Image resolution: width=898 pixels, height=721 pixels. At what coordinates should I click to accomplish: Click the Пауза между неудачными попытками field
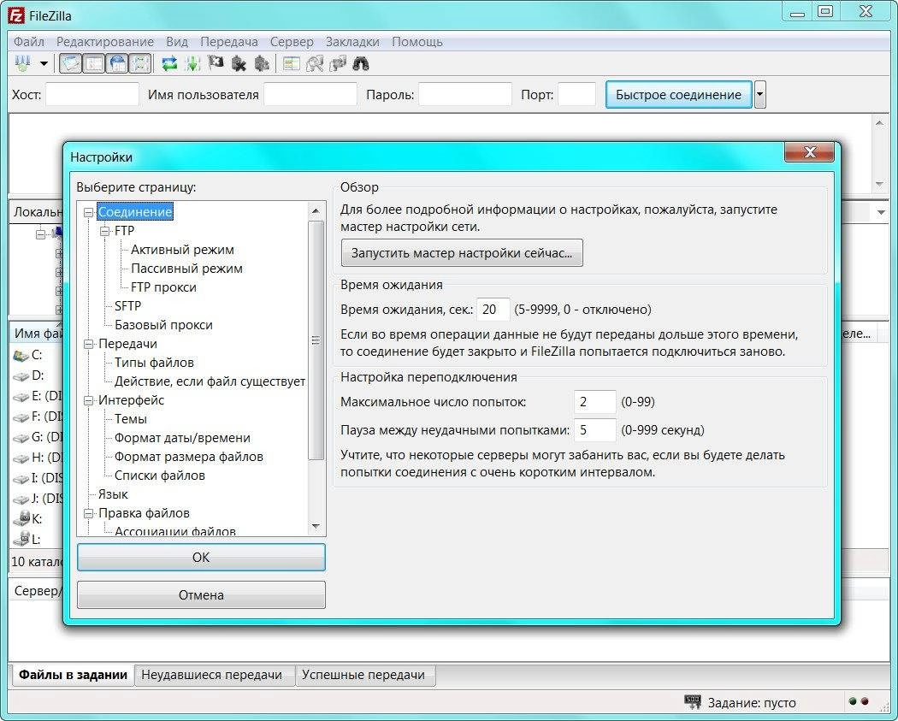[595, 430]
